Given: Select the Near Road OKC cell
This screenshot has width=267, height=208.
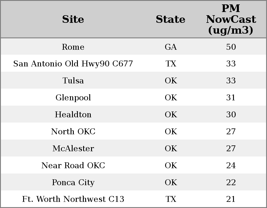Looking at the screenshot, I should 73,166.
